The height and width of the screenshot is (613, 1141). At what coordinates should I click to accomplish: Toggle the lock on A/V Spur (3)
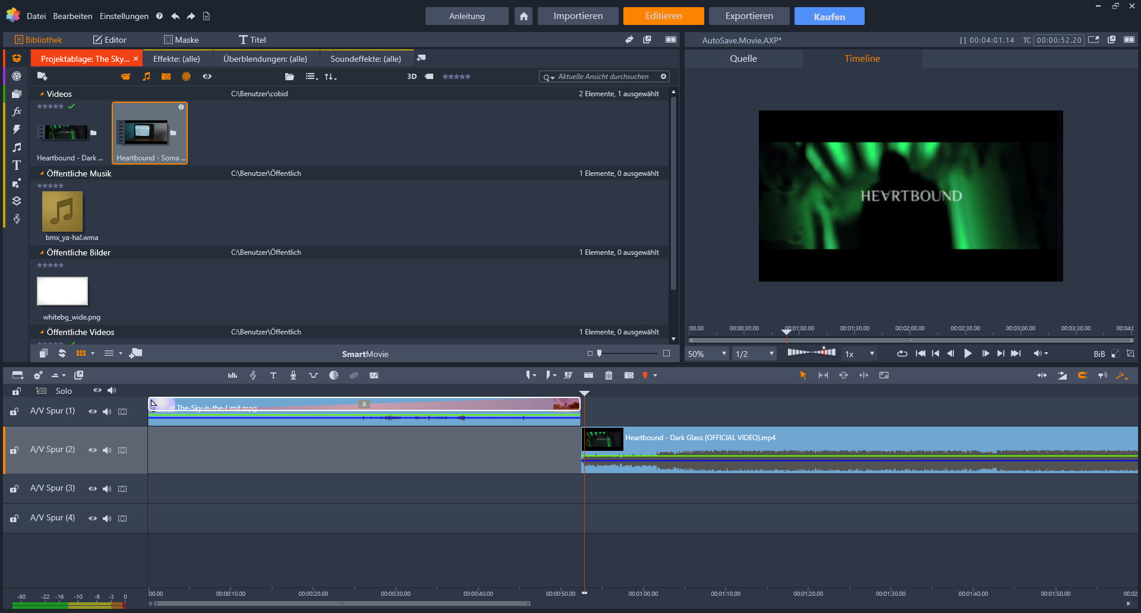14,488
